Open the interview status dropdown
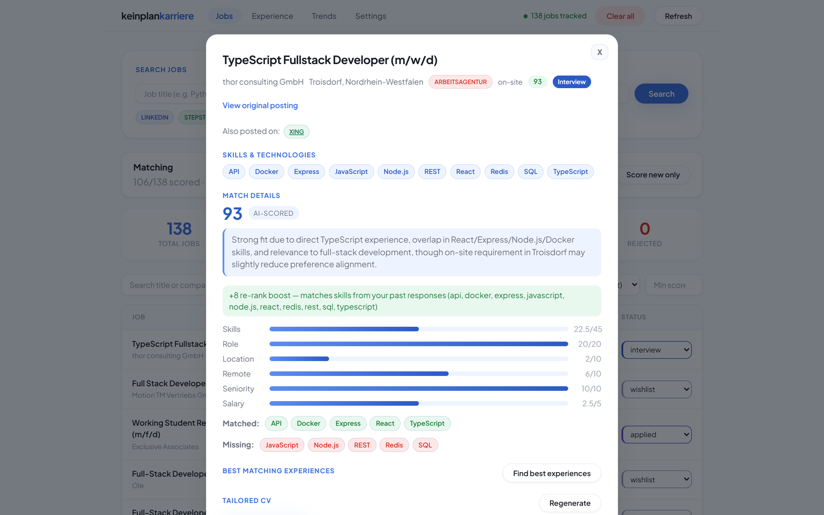Image resolution: width=824 pixels, height=515 pixels. point(657,350)
